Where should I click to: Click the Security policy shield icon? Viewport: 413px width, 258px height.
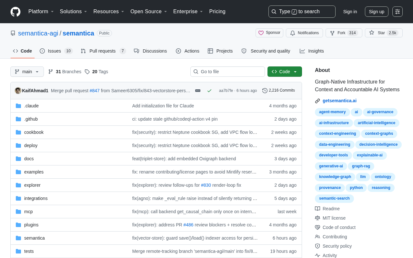tap(317, 246)
